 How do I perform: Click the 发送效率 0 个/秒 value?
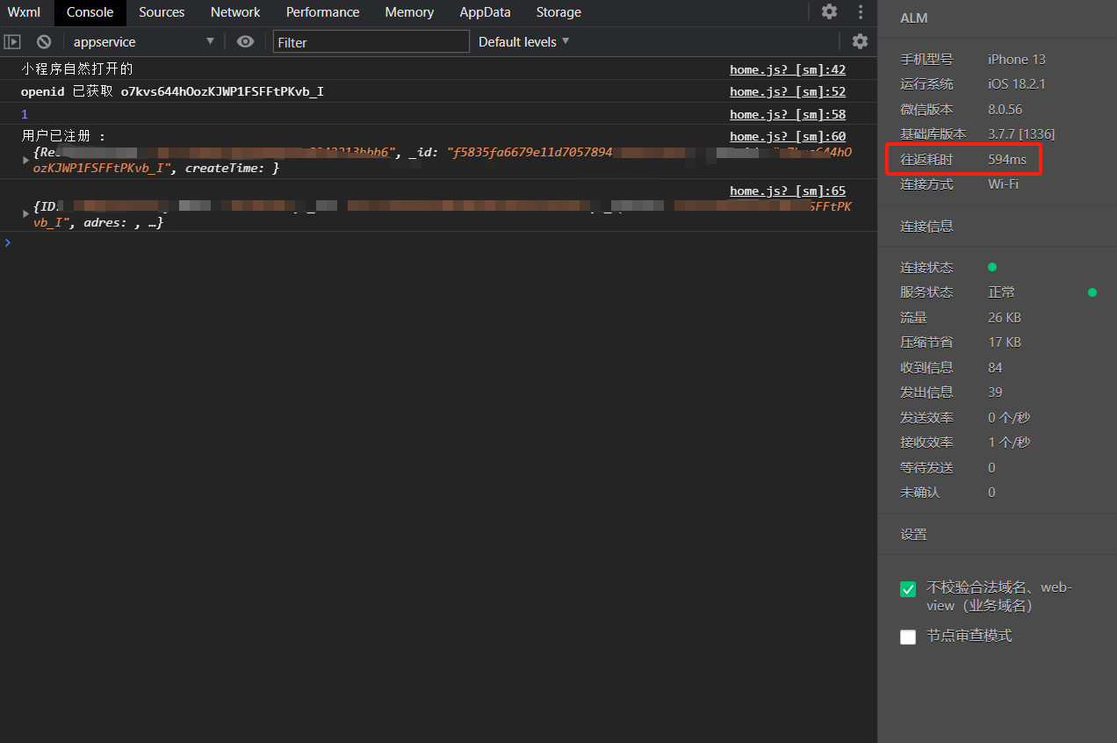tap(1009, 417)
